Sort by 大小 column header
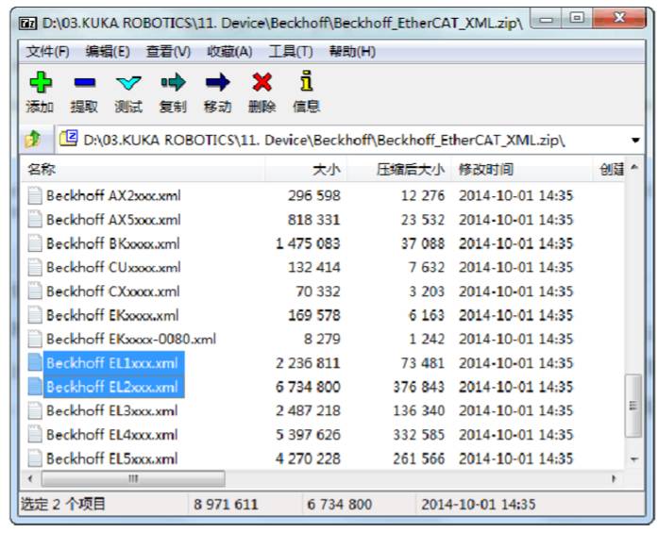This screenshot has height=533, width=658. (x=306, y=170)
